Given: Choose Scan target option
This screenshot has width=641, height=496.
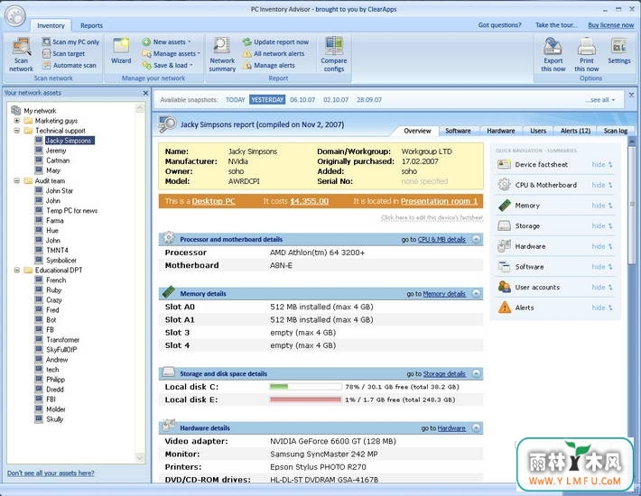Looking at the screenshot, I should click(64, 53).
